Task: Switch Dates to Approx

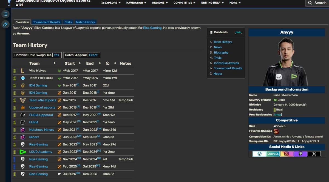Action: (x=81, y=55)
